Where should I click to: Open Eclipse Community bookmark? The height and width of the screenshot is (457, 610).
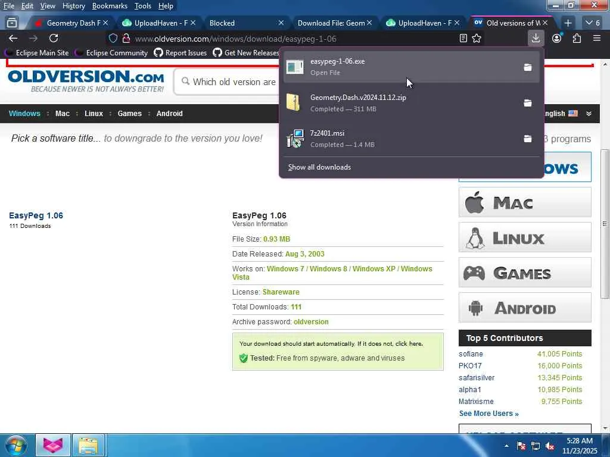[112, 53]
